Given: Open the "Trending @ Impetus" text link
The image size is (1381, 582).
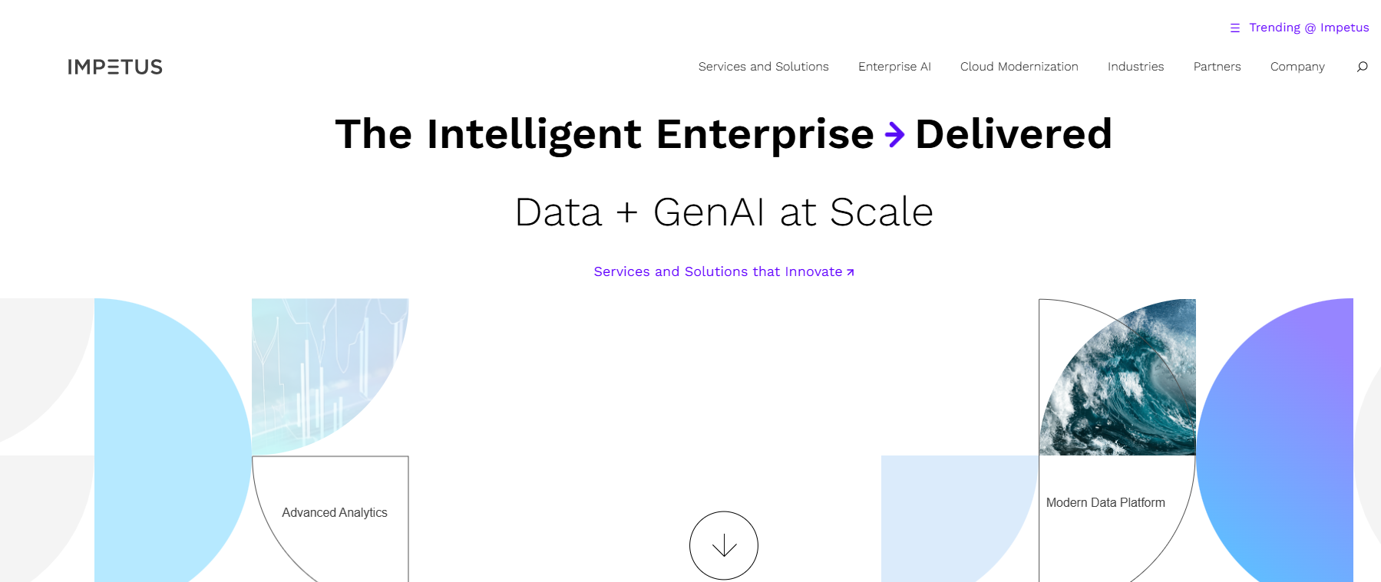Looking at the screenshot, I should click(1309, 28).
